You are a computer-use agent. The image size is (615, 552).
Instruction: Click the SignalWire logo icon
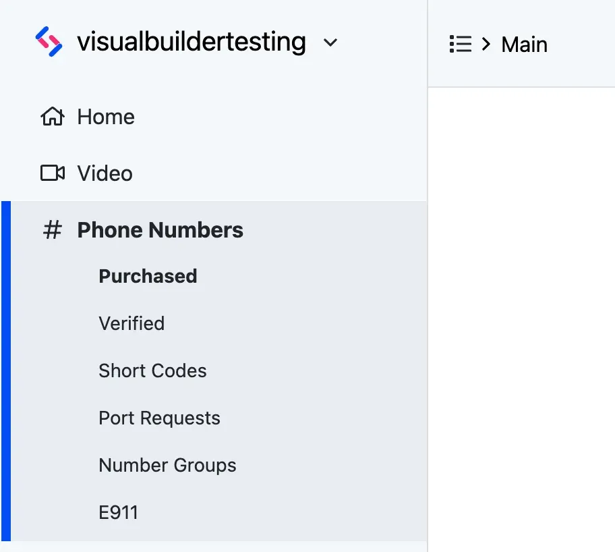coord(49,42)
